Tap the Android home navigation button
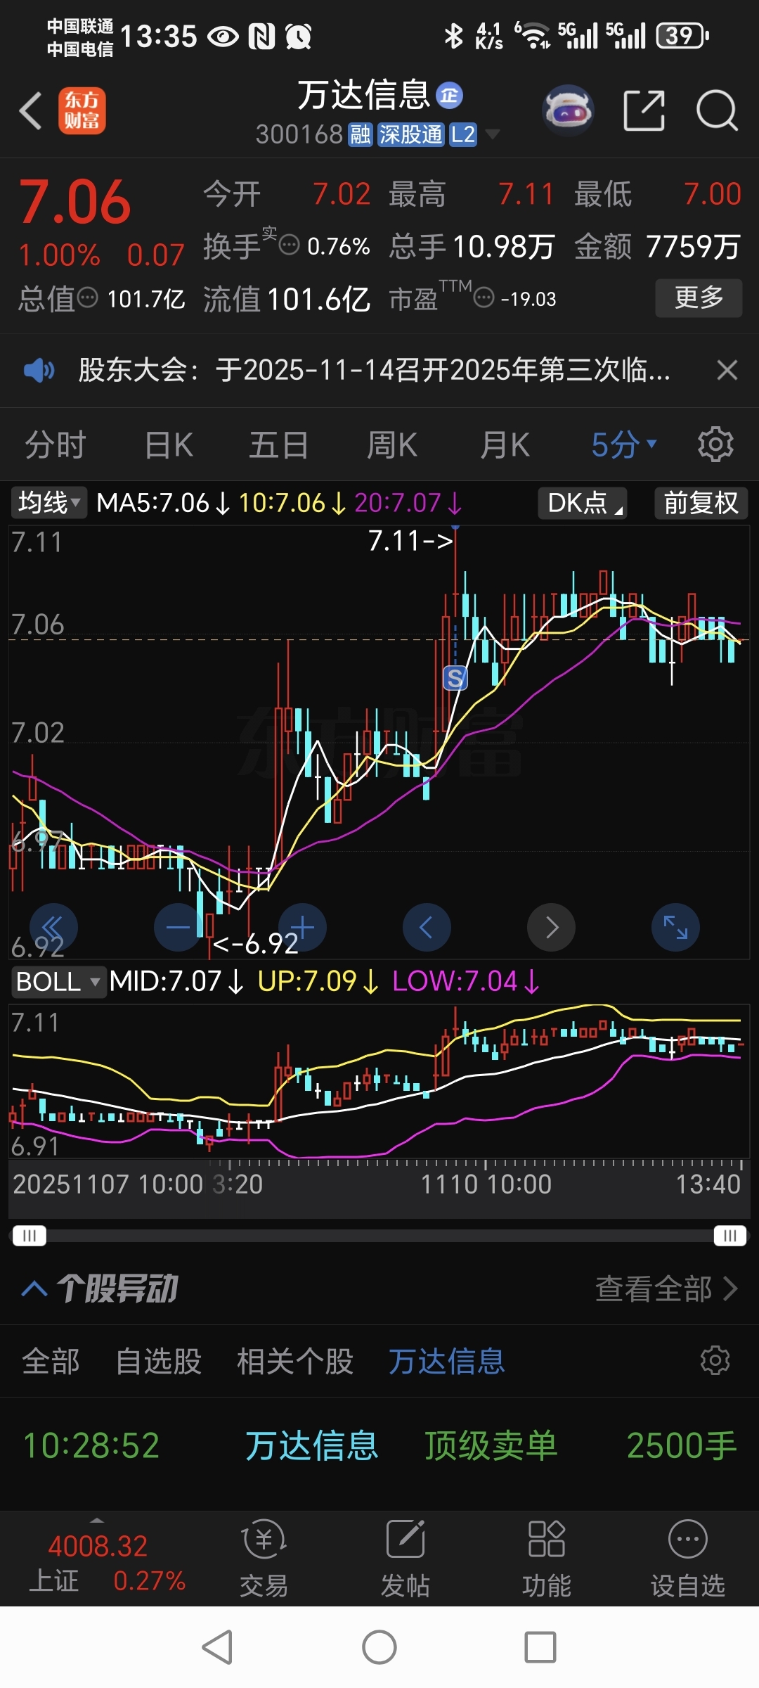The image size is (759, 1688). pos(379,1647)
